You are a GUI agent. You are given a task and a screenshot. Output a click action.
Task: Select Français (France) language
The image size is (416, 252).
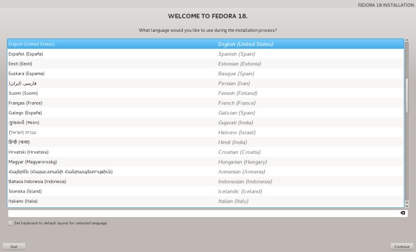[206, 103]
